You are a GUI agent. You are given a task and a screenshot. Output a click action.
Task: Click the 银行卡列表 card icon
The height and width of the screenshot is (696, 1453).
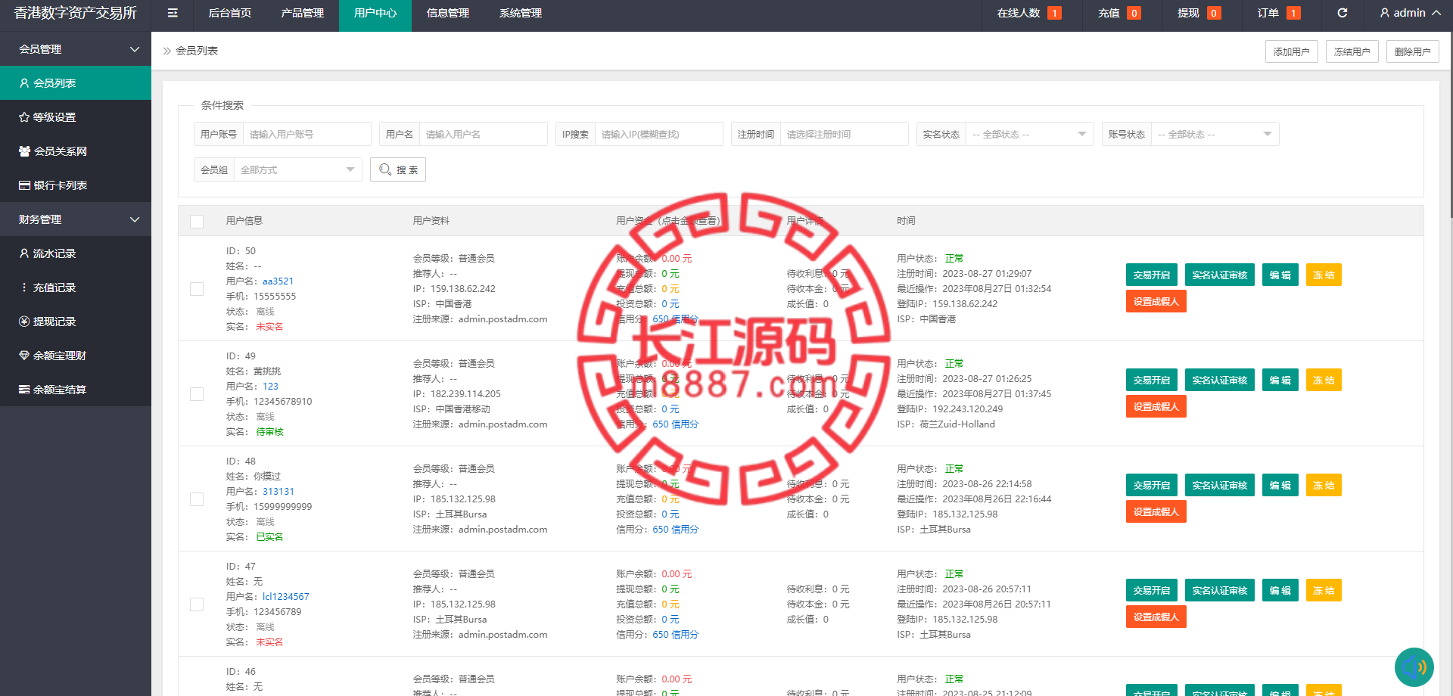[x=24, y=185]
